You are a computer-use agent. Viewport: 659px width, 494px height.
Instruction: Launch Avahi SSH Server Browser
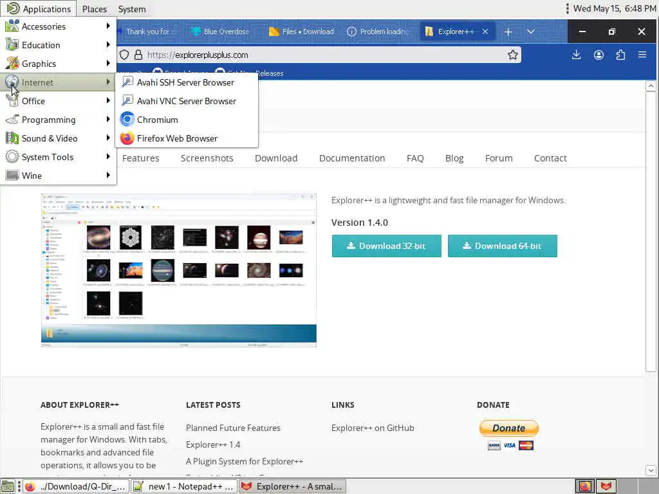pyautogui.click(x=186, y=82)
